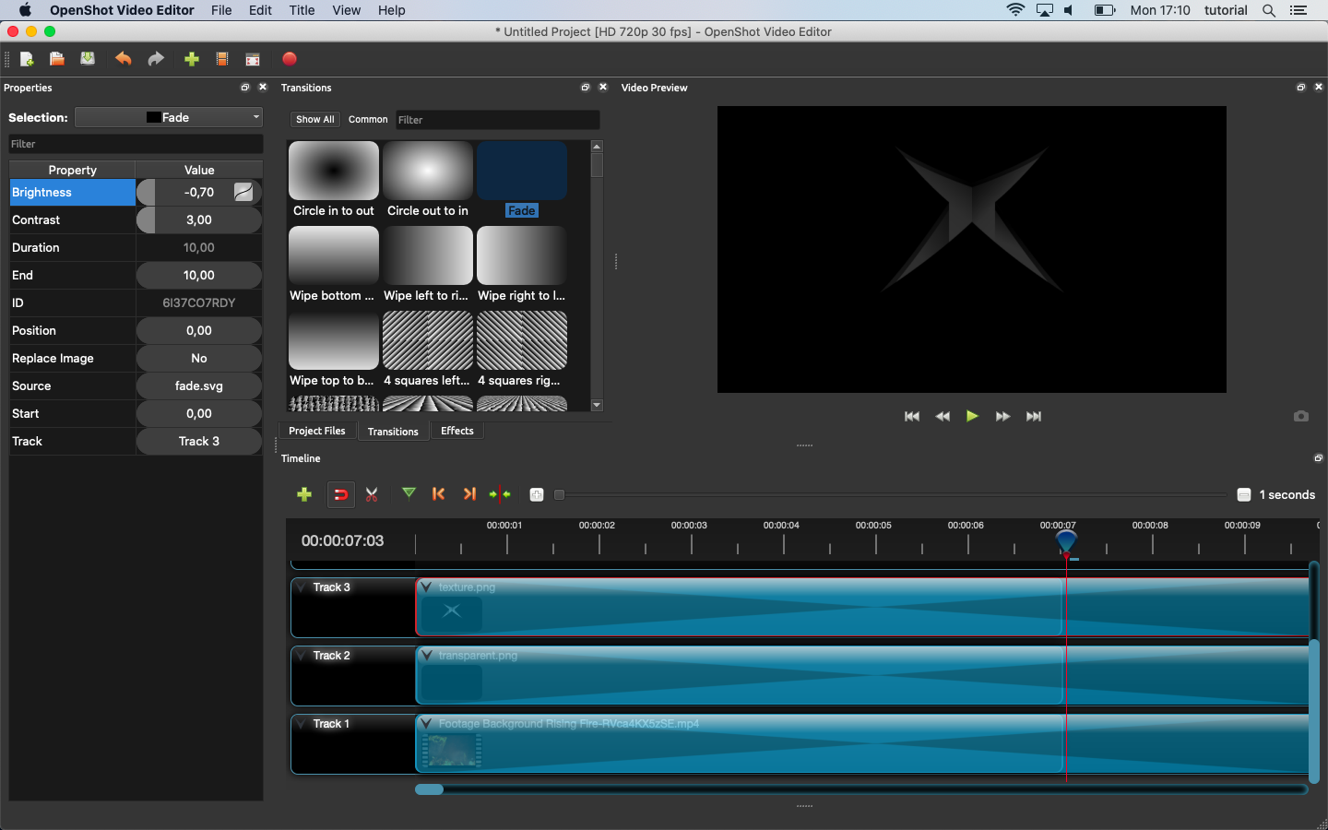Click the Save Project toolbar icon
Image resolution: width=1328 pixels, height=830 pixels.
click(88, 59)
